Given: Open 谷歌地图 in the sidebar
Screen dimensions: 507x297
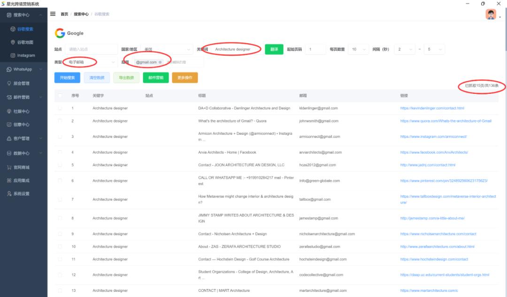Looking at the screenshot, I should pyautogui.click(x=25, y=42).
